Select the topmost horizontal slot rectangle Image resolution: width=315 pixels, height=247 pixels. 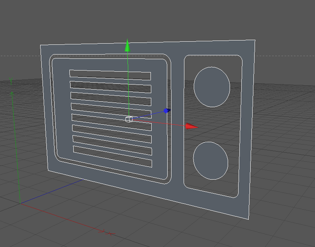tap(110, 75)
